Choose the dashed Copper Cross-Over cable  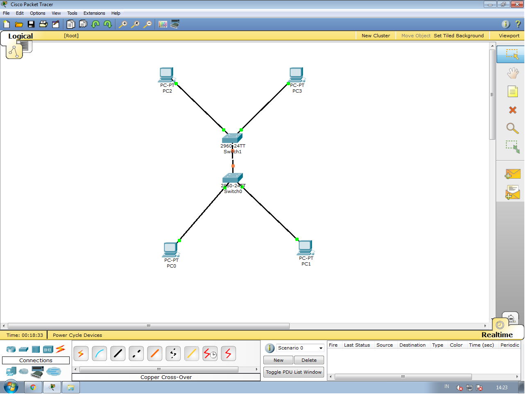pyautogui.click(x=136, y=354)
